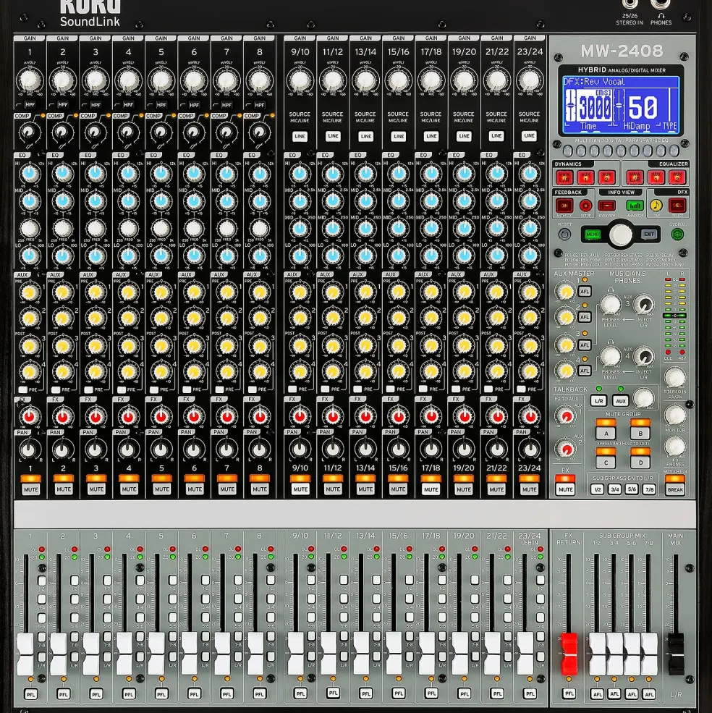Select the Equalizer MAIN L/R button
The width and height of the screenshot is (712, 713).
tap(635, 177)
